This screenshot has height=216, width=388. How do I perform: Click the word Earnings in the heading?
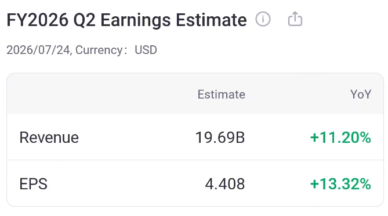click(136, 20)
